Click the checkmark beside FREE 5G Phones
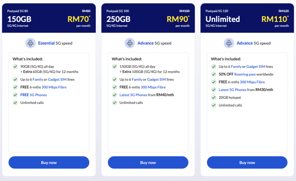Viewport: 296px width, 181px height. point(15,95)
